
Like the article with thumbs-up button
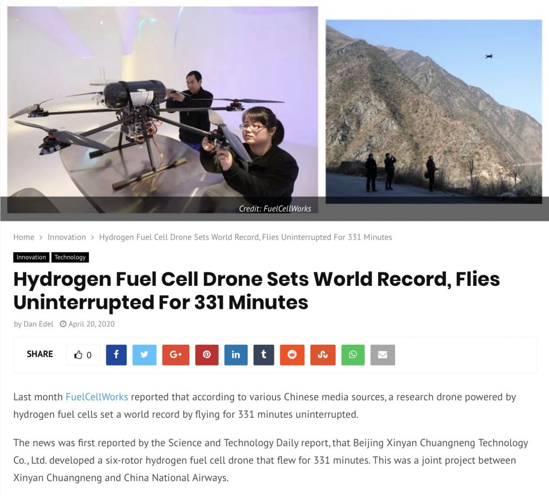click(83, 355)
